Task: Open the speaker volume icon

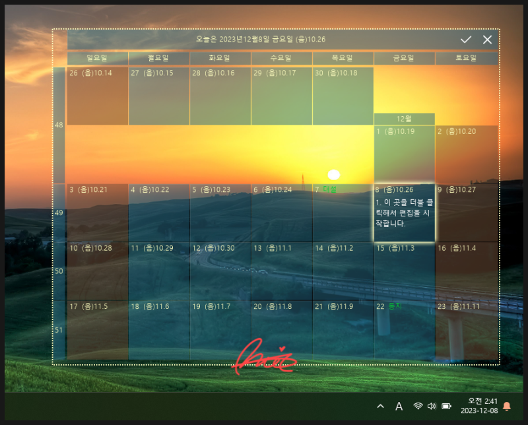Action: (432, 406)
